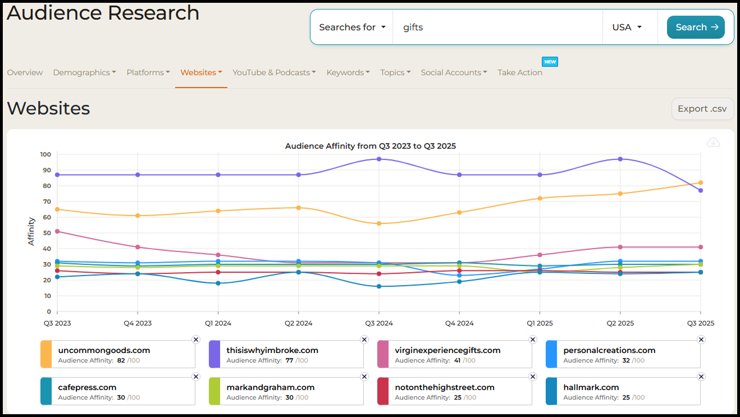Screen dimensions: 740x417
Task: Open the 'Searches for' dropdown
Action: pyautogui.click(x=352, y=27)
